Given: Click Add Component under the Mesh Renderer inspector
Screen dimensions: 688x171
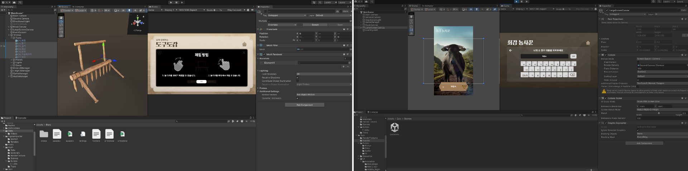Looking at the screenshot, I should pos(305,105).
